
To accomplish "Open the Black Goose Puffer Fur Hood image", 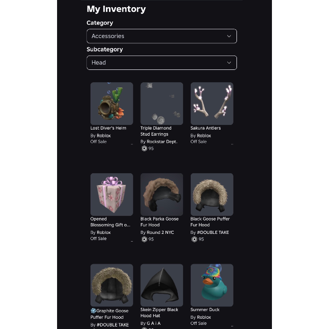I will click(212, 194).
